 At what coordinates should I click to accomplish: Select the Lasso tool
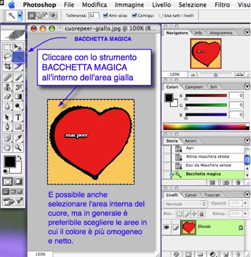[x=8, y=57]
